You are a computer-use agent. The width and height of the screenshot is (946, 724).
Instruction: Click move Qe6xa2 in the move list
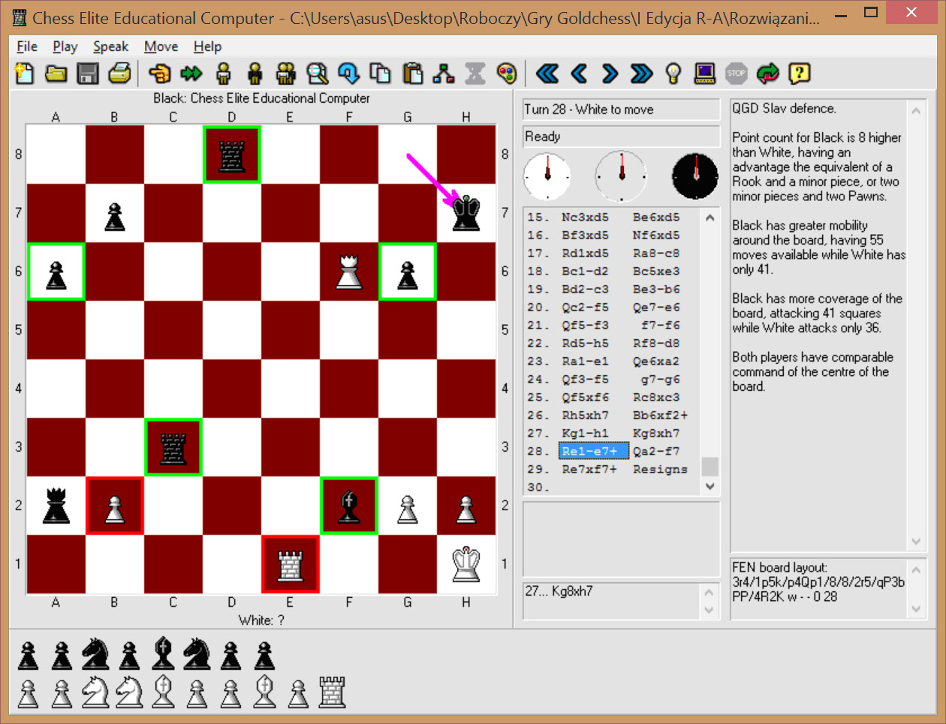click(x=656, y=361)
